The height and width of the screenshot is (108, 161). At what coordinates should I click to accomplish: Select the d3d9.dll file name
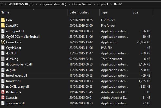coord(12,53)
